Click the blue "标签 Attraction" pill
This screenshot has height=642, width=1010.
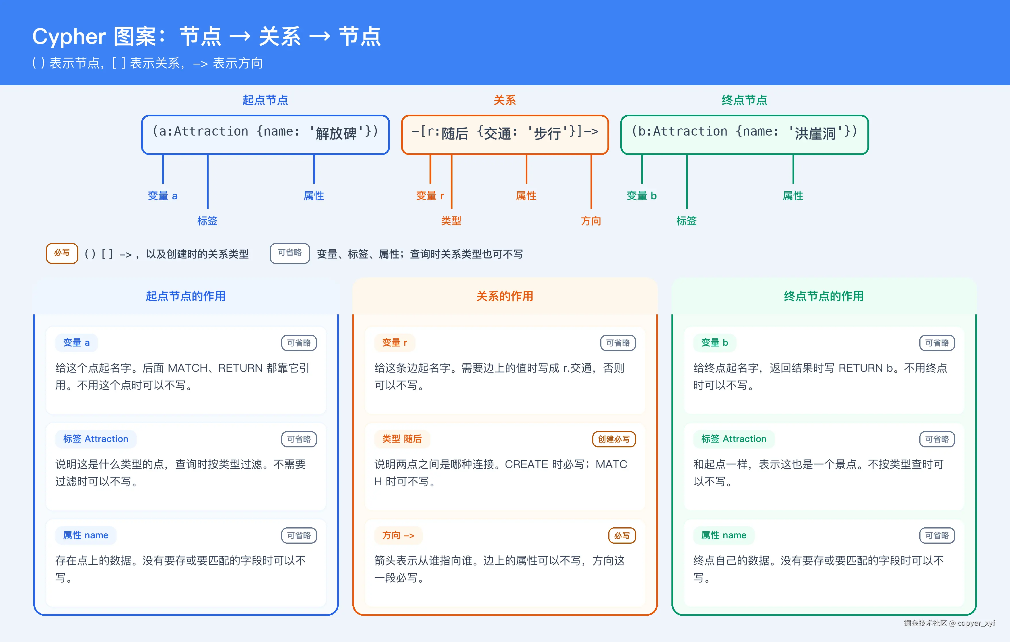pyautogui.click(x=96, y=439)
